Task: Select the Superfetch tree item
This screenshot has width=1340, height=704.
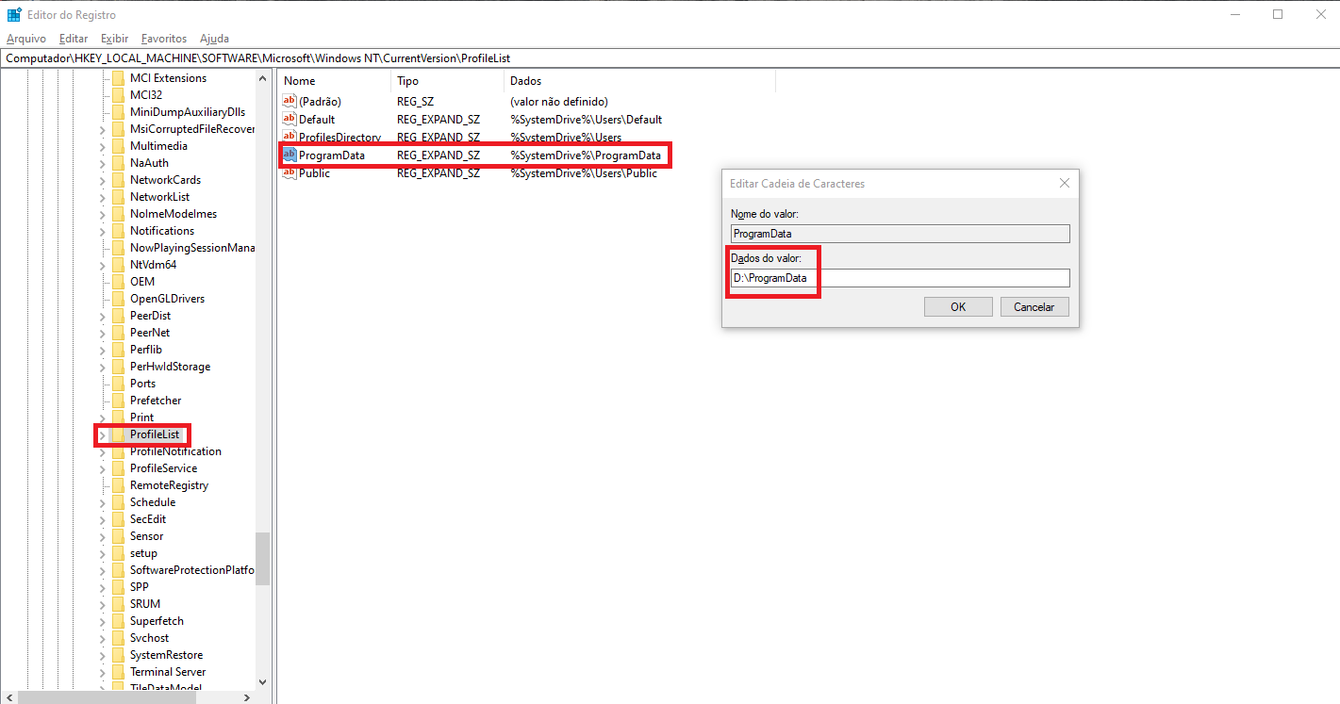Action: pos(157,621)
